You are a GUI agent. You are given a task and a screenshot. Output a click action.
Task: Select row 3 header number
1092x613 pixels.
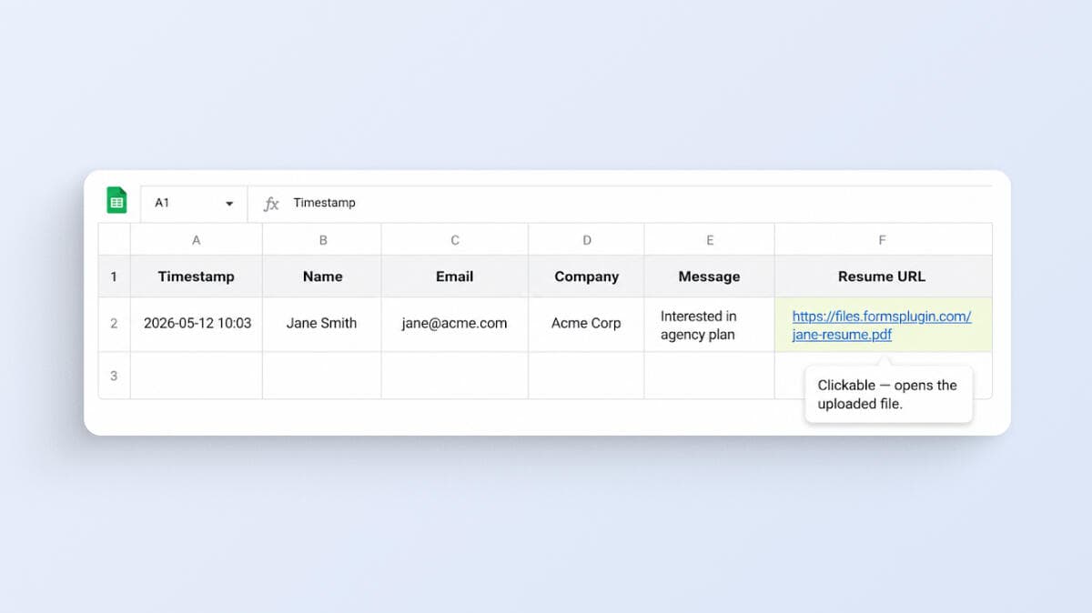click(114, 375)
